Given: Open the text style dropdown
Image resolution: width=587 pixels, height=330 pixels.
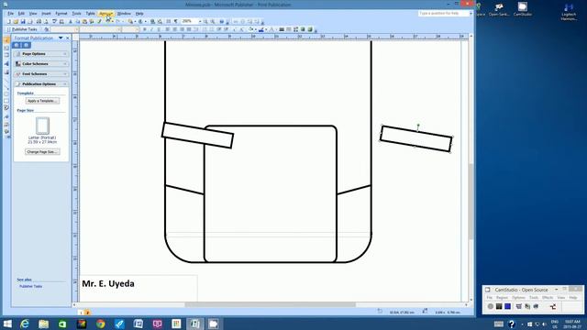Looking at the screenshot, I should (x=77, y=29).
